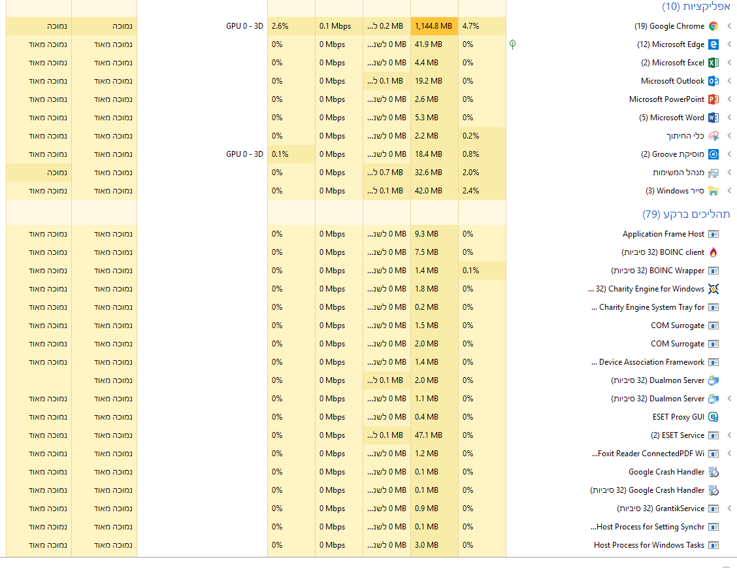Select the Host Process for Windows Tasks row
The width and height of the screenshot is (737, 568).
(649, 545)
